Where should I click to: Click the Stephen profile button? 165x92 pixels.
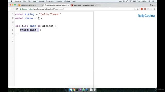153,5
